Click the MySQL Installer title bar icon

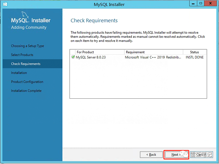(x=5, y=4)
